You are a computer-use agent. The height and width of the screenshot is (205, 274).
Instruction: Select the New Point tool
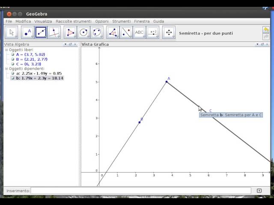click(27, 32)
